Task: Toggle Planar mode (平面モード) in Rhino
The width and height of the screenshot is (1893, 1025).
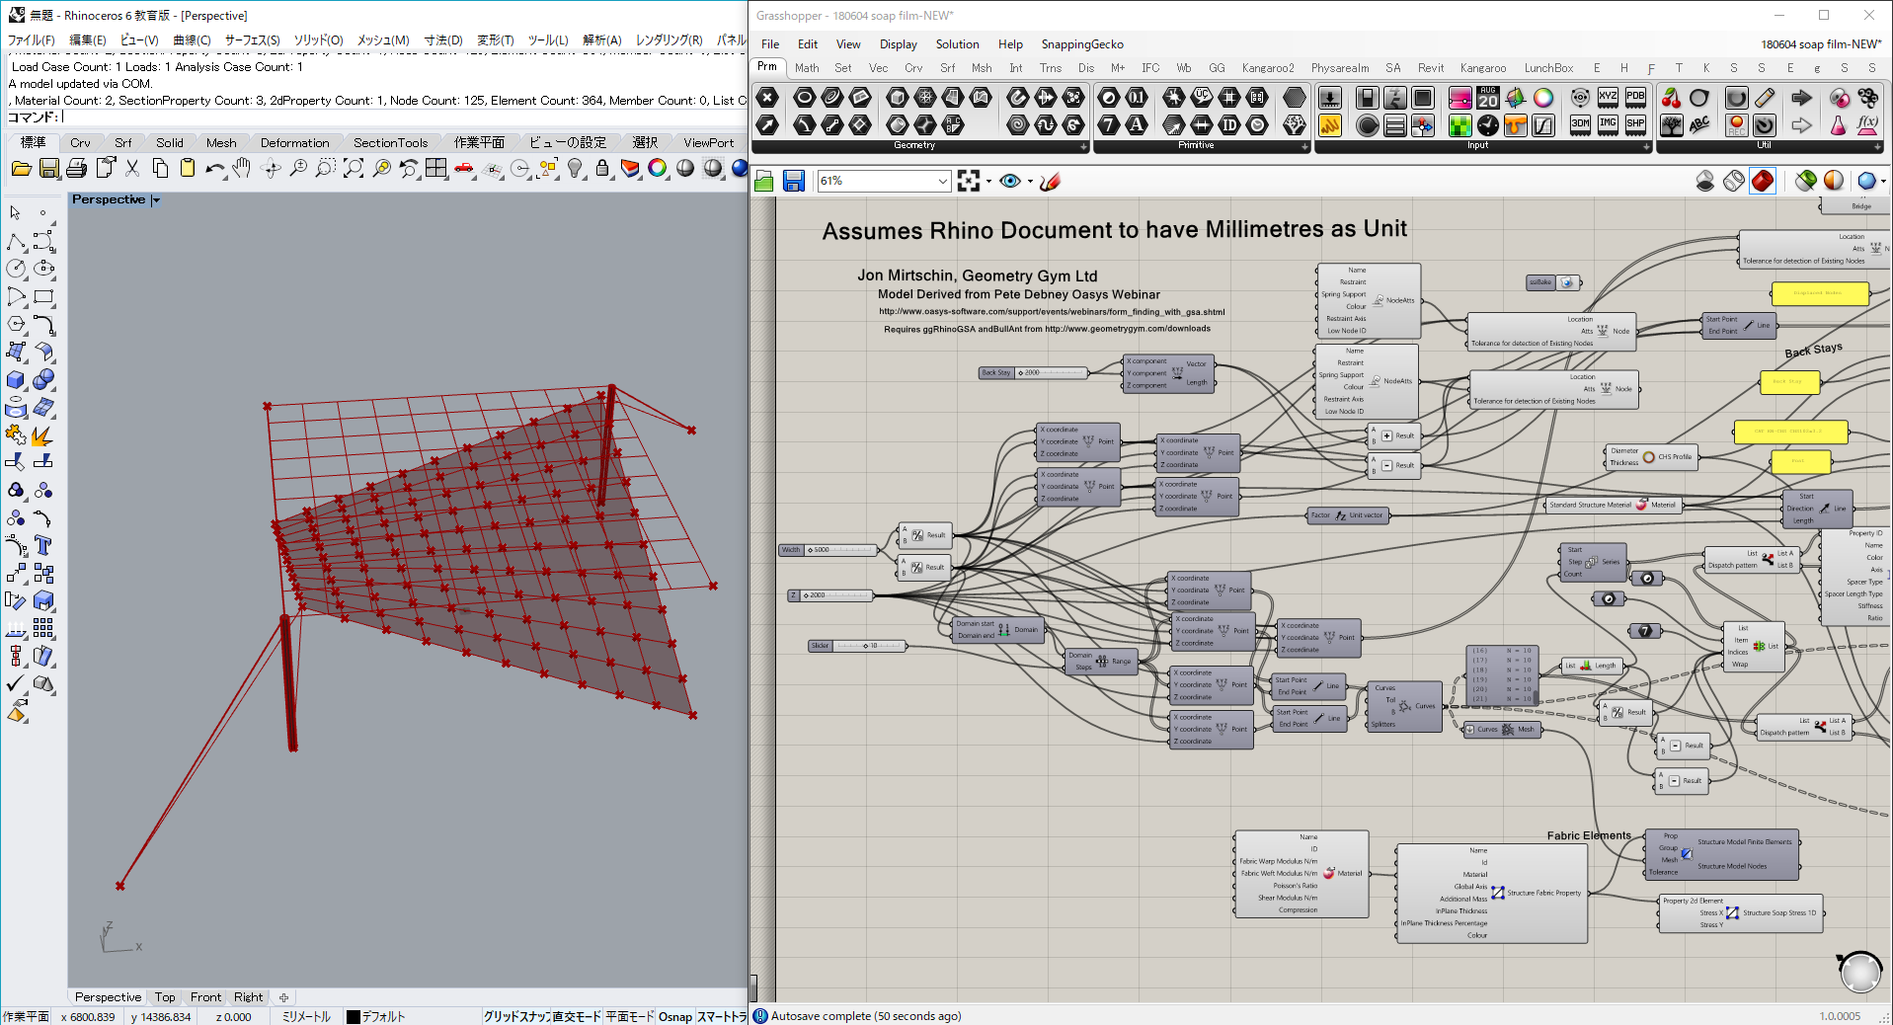Action: pyautogui.click(x=629, y=1016)
